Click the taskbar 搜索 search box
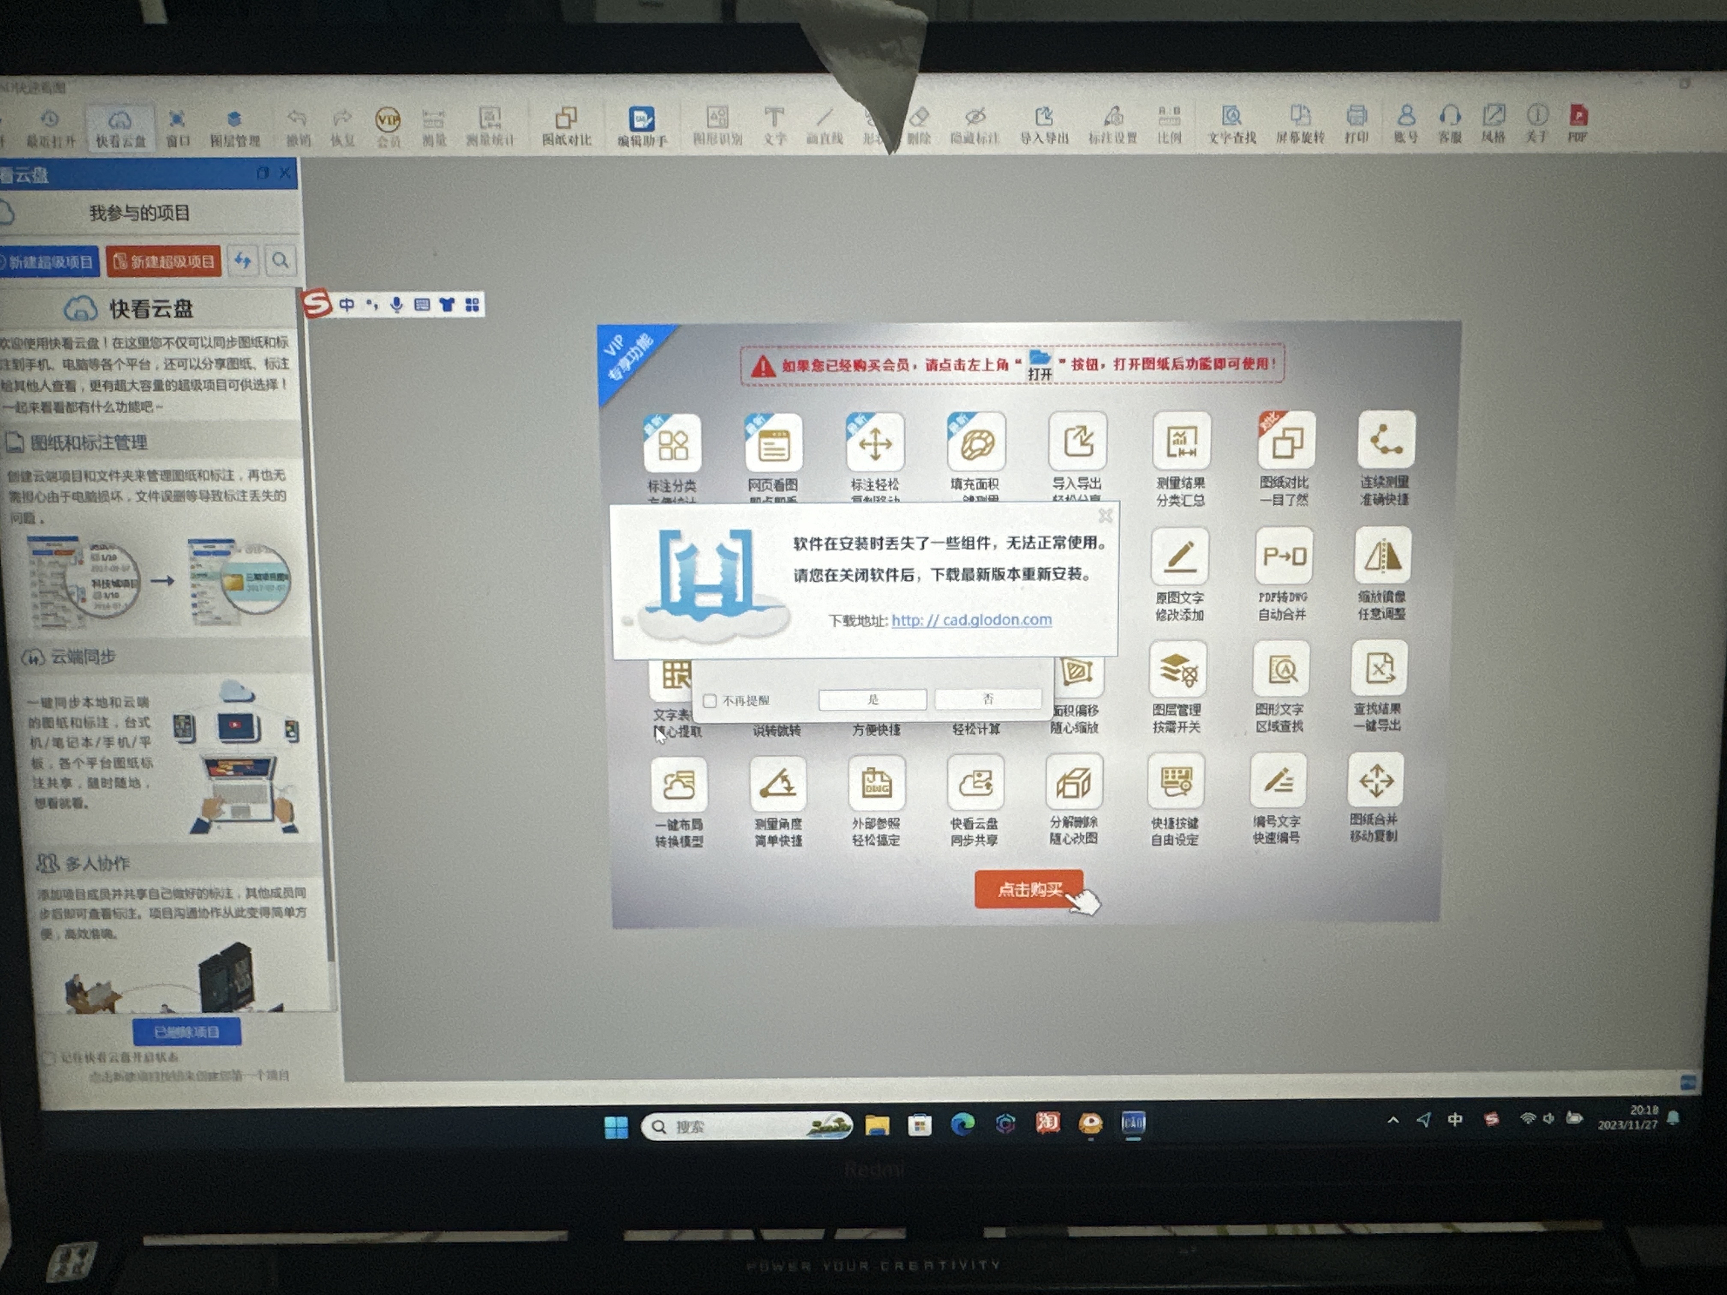 (746, 1126)
